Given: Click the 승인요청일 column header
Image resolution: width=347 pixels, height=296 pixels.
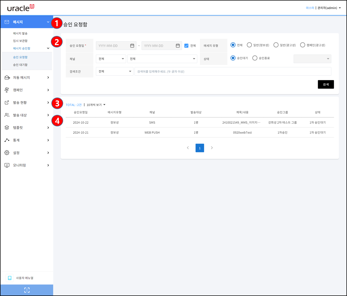Looking at the screenshot, I should click(x=81, y=112).
